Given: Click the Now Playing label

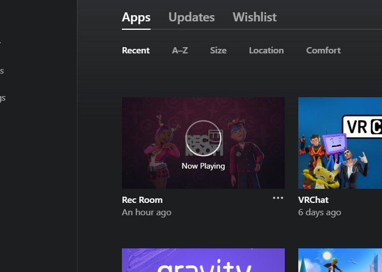Looking at the screenshot, I should (x=203, y=166).
